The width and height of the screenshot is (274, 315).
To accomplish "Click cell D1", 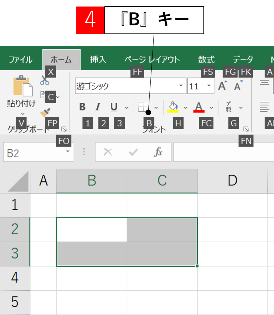I will 232,205.
